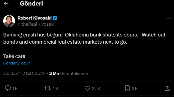Click the Gönderiyi çevir translate link

click(x=17, y=63)
